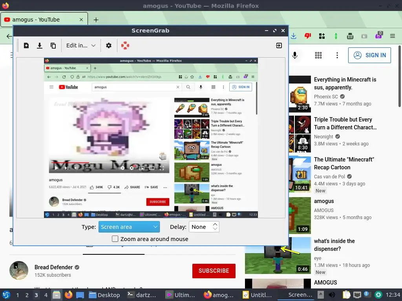Open the Bread Defender channel name link

tap(53, 267)
